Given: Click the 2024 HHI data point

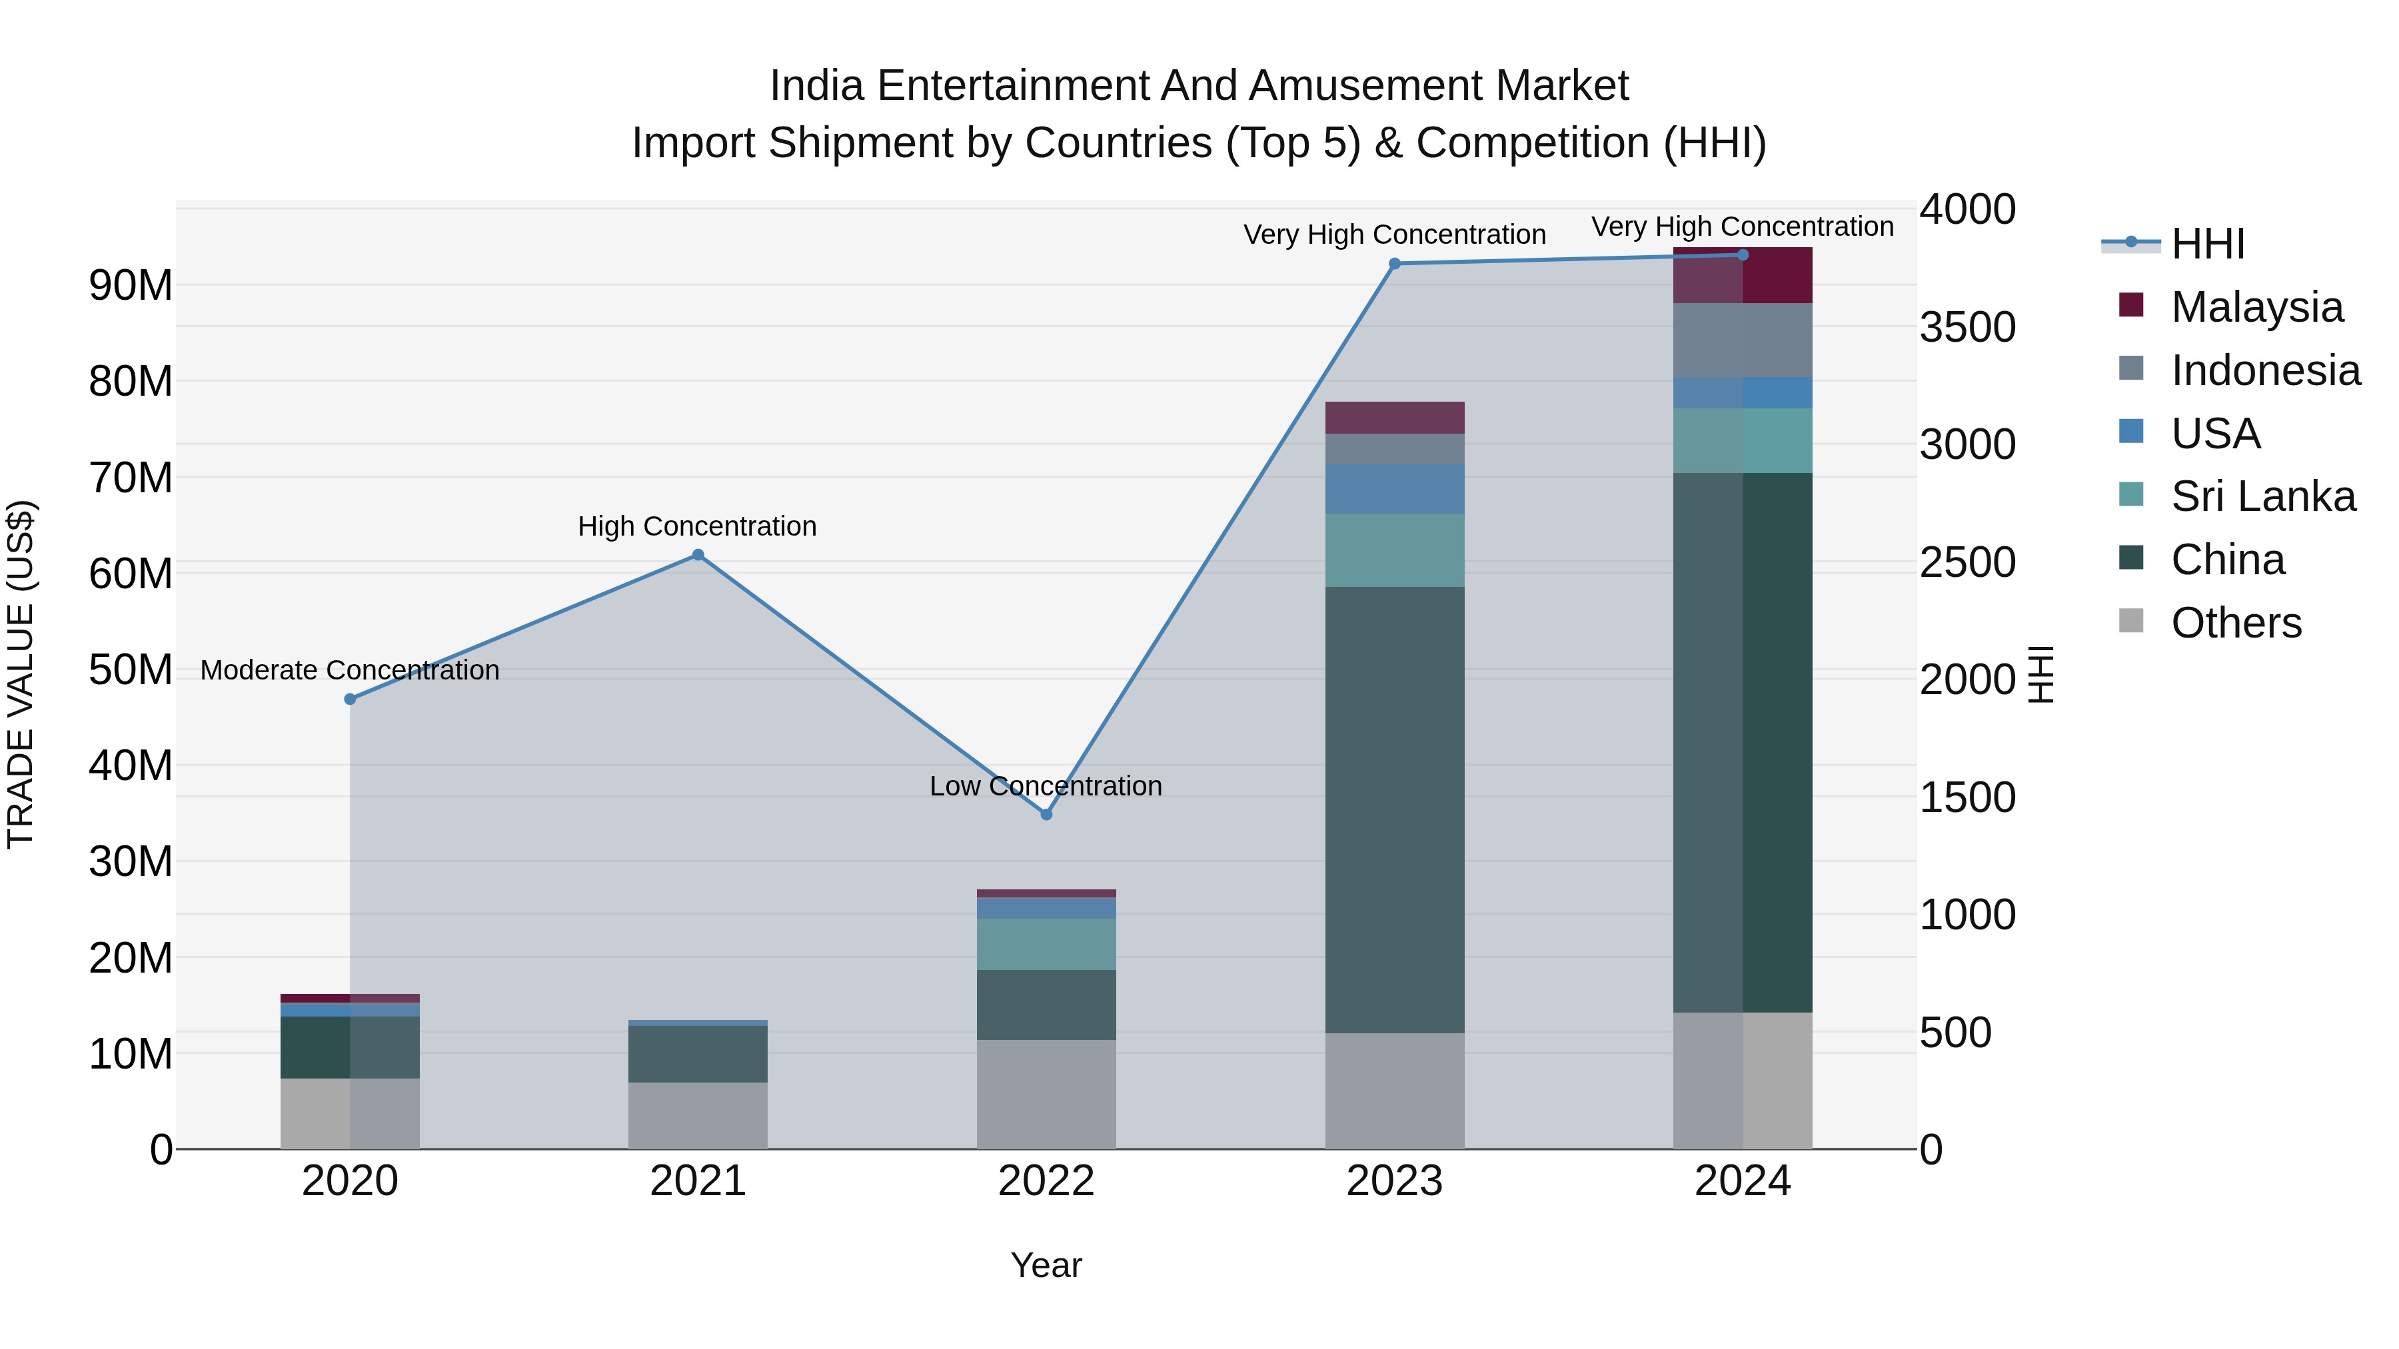Looking at the screenshot, I should click(1743, 255).
